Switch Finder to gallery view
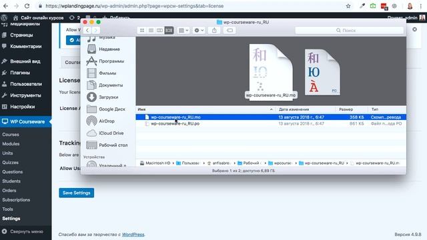The image size is (427, 240). click(x=169, y=30)
